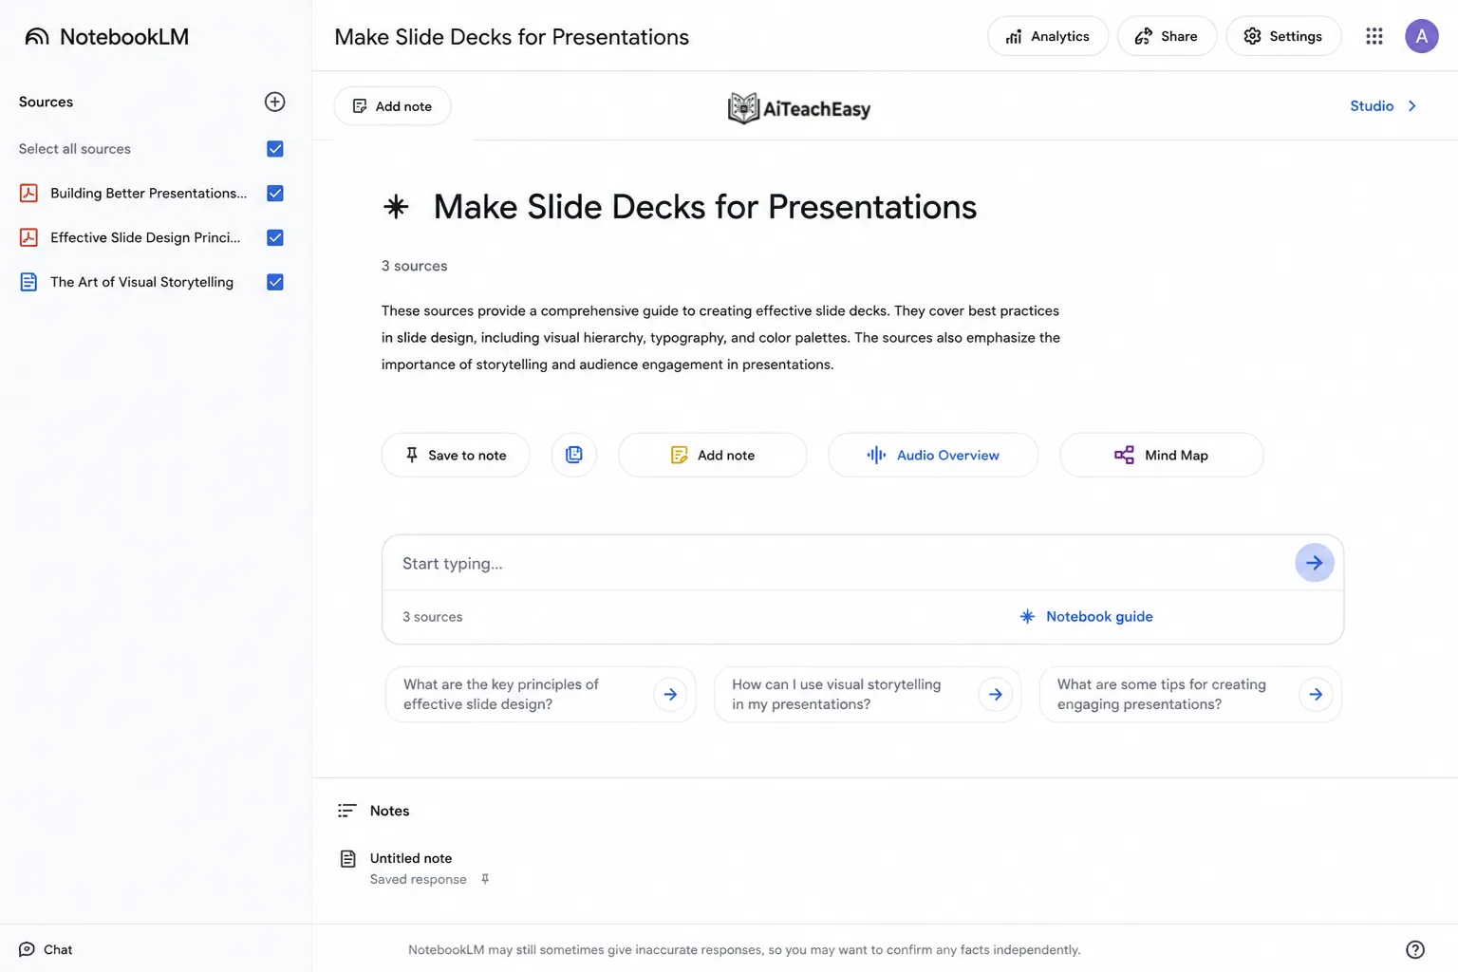Click Save to note button

tap(456, 455)
